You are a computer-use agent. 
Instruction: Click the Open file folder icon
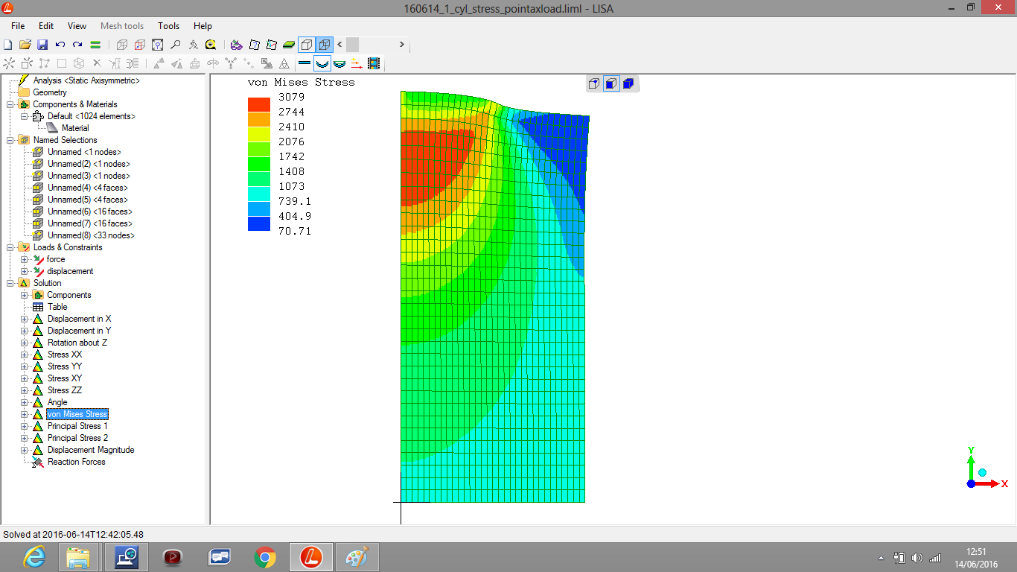click(25, 45)
